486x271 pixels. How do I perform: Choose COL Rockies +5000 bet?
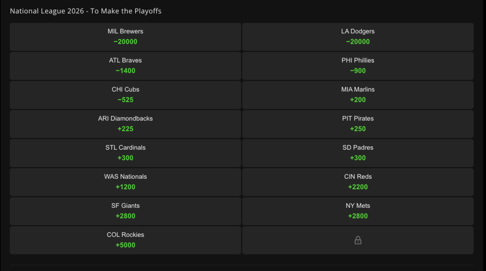pos(125,241)
